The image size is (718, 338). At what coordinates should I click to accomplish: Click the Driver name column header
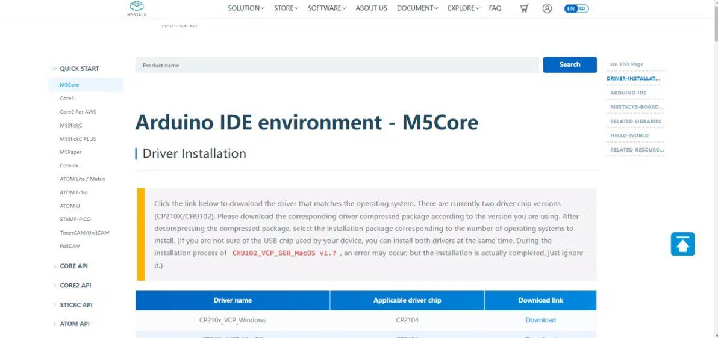click(233, 301)
